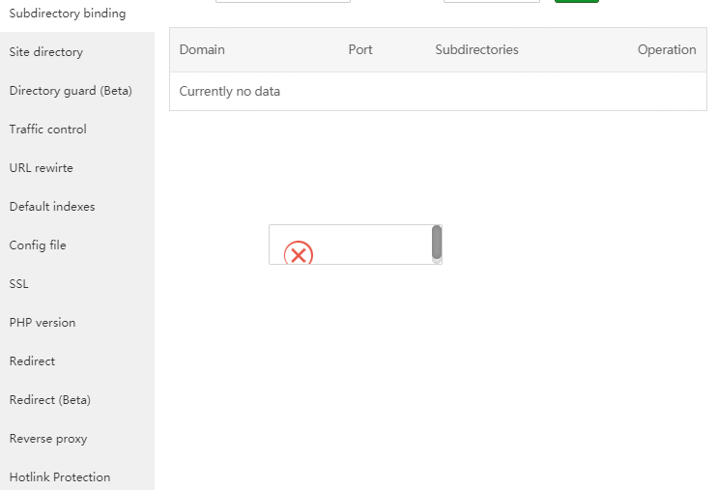
Task: Show the Config file tab
Action: (38, 245)
